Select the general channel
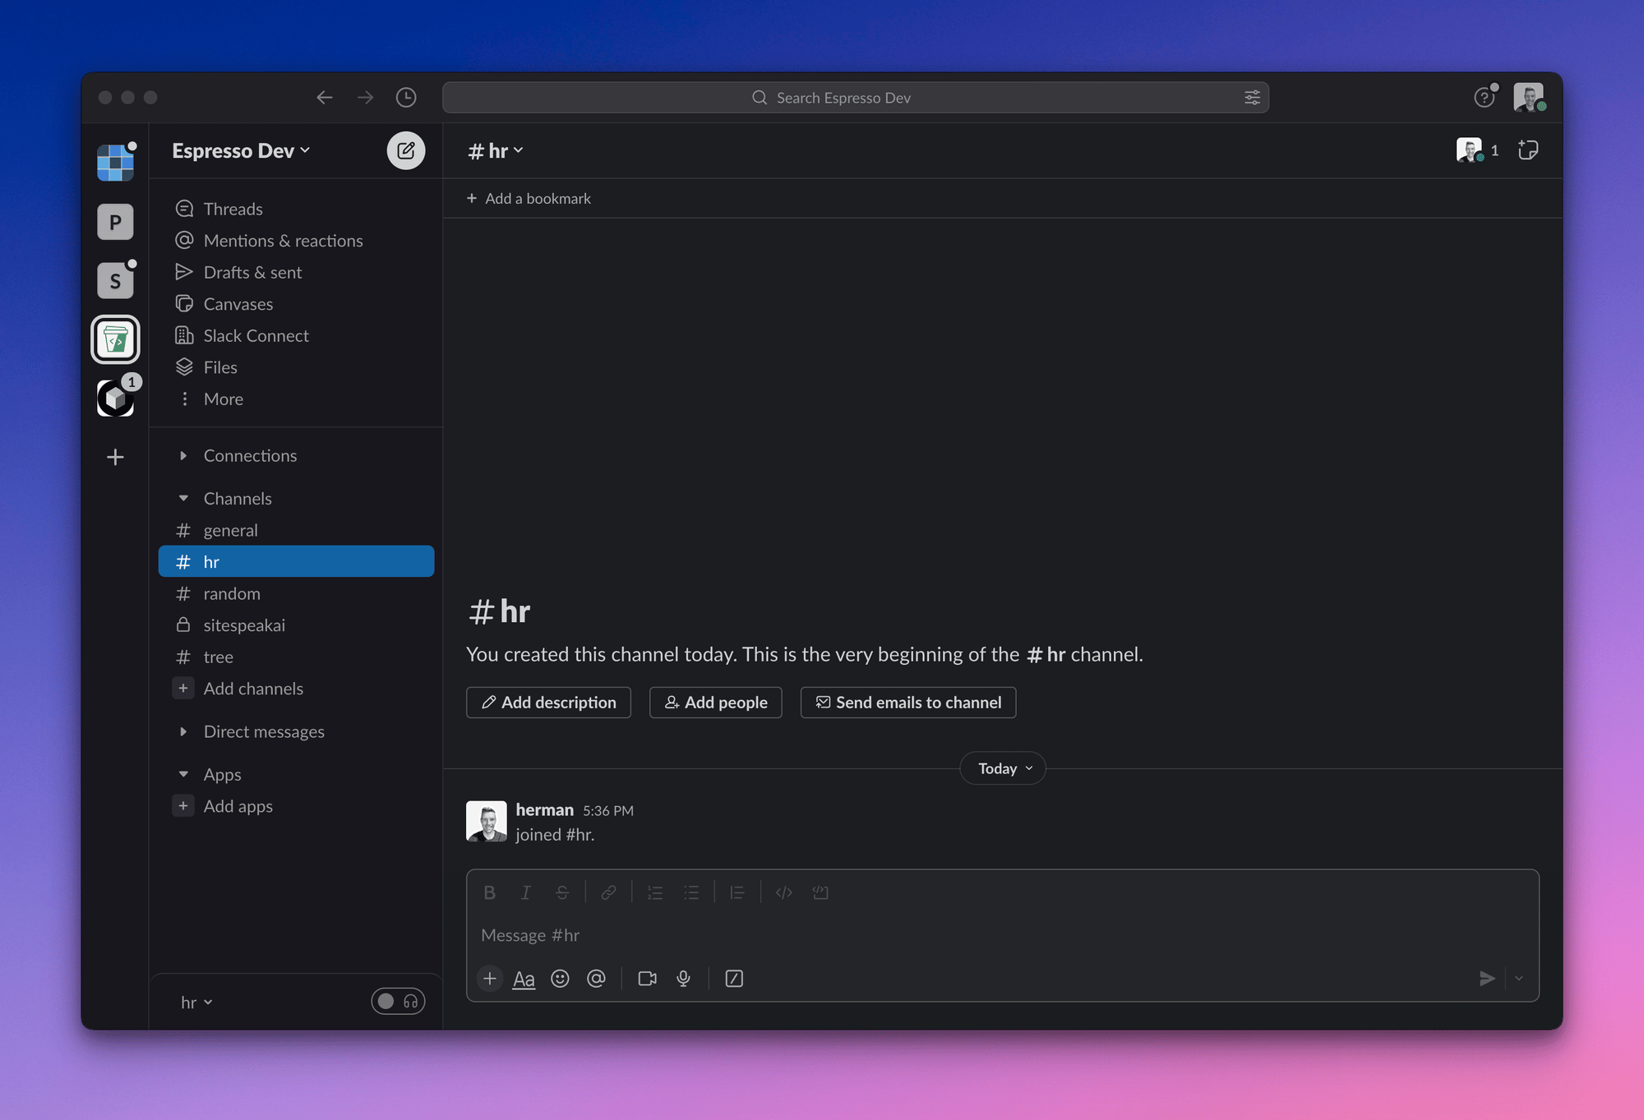 point(297,531)
